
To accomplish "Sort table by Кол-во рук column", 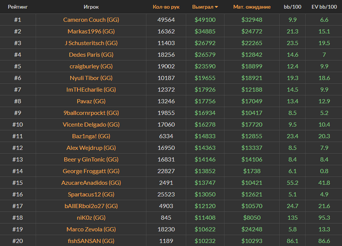I will [x=166, y=7].
